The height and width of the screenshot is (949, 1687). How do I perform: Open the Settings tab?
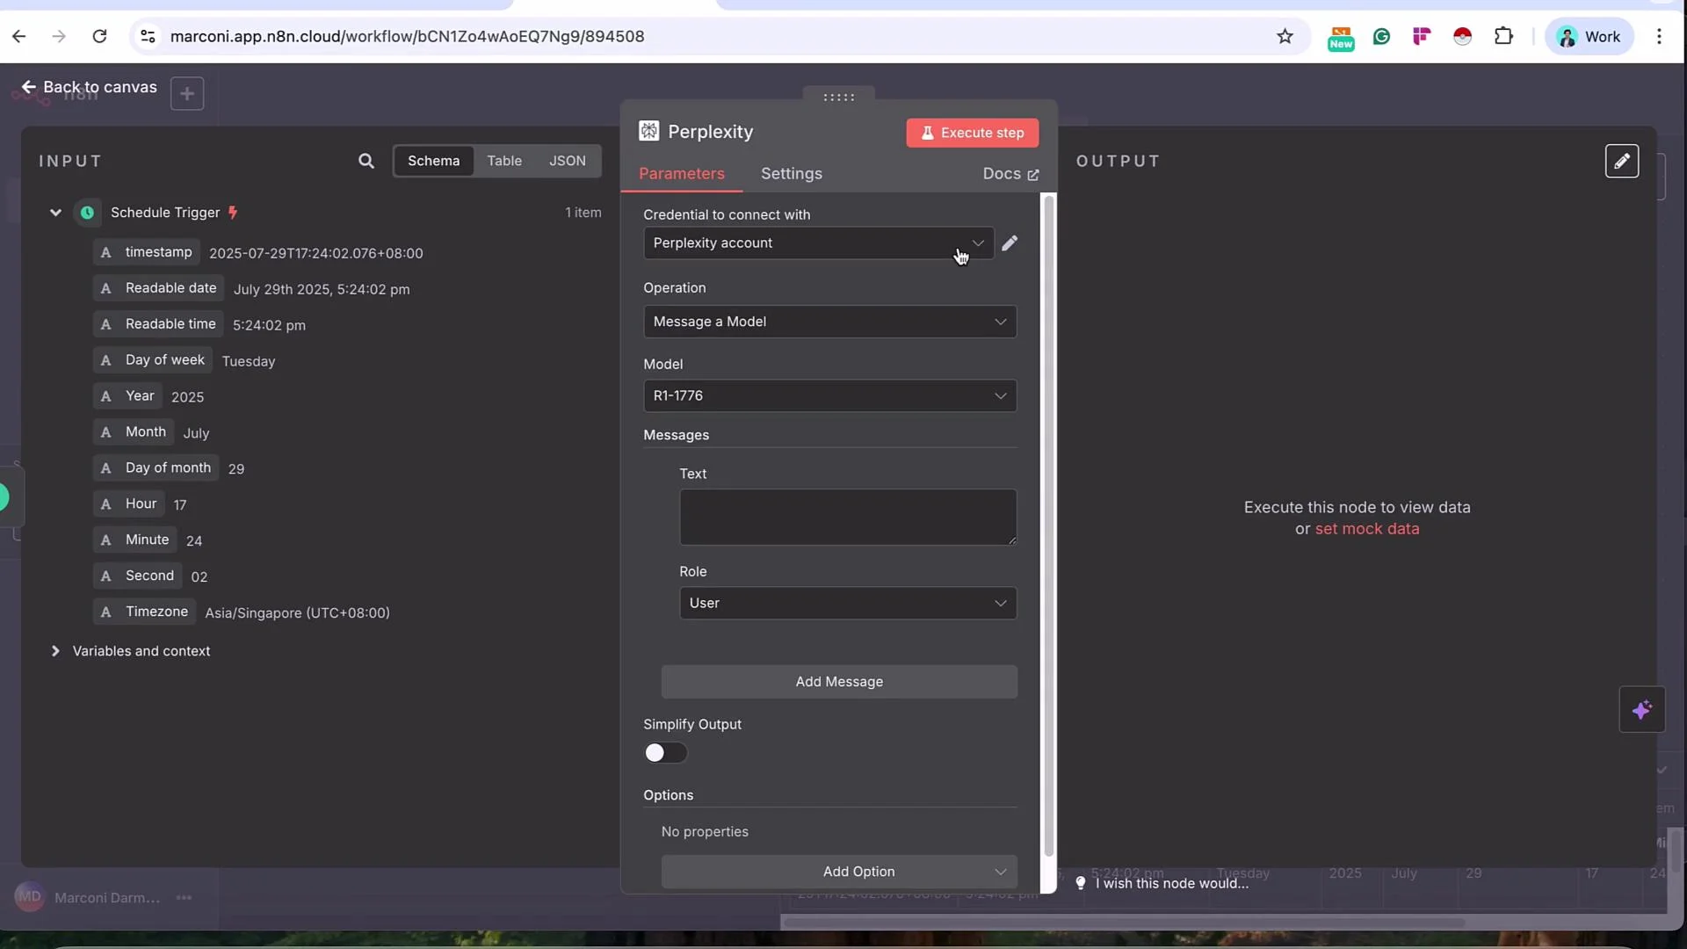792,174
